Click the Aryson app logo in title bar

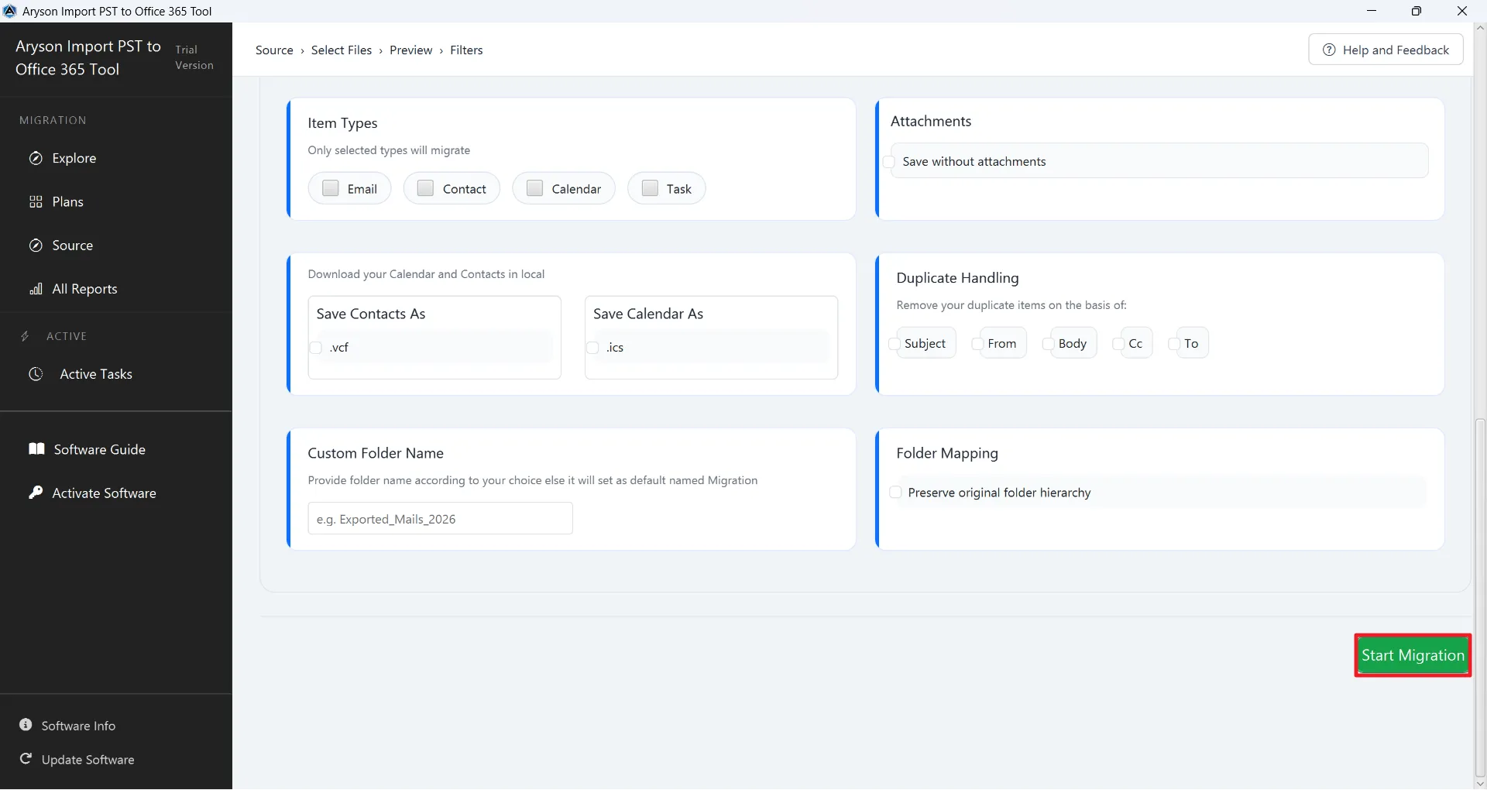(x=10, y=11)
